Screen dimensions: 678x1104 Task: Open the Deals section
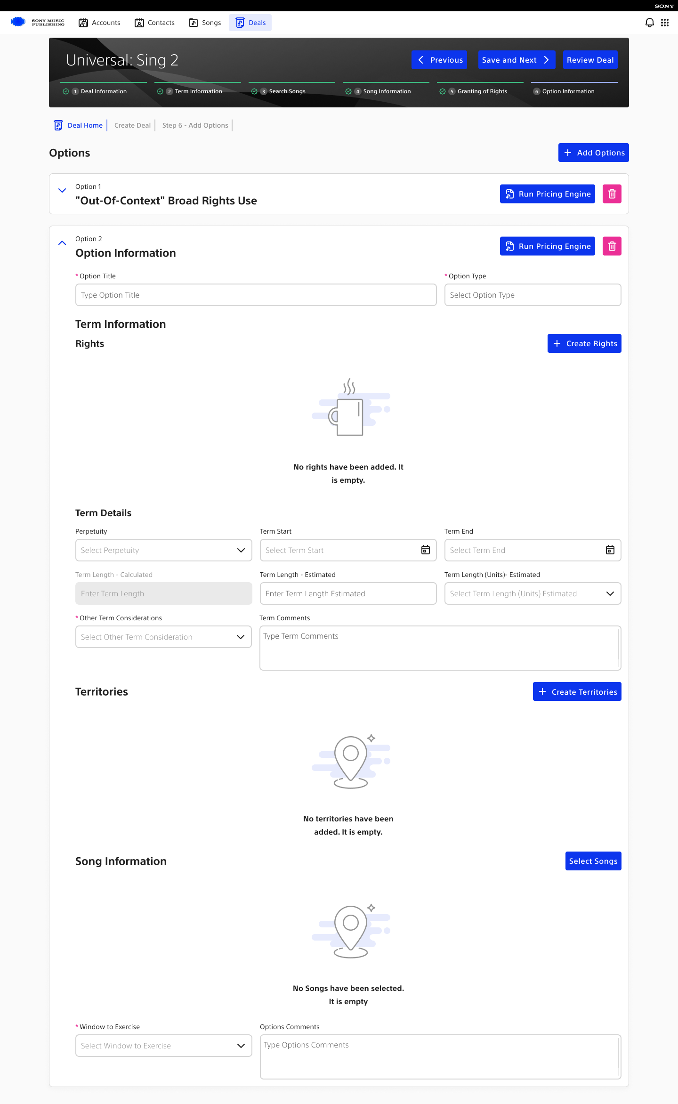(250, 23)
